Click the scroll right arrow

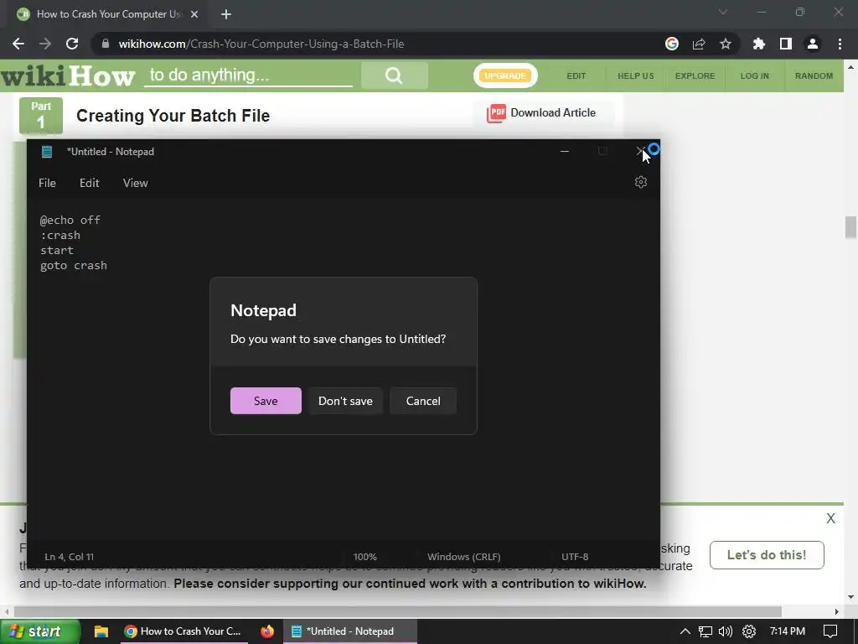[837, 611]
